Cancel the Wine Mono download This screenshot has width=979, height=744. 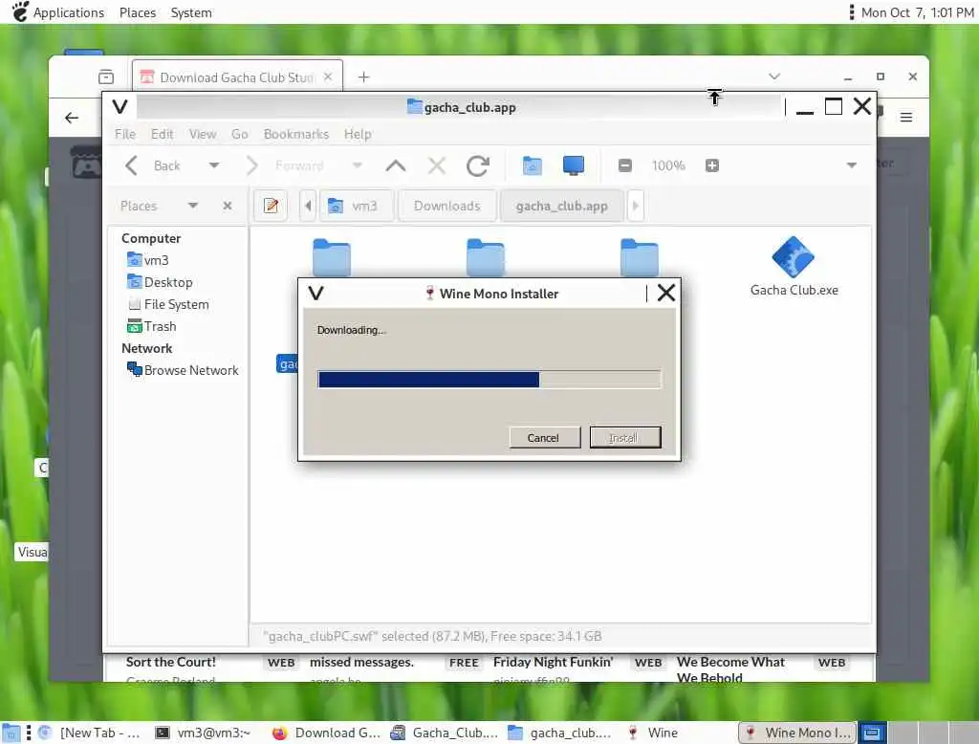[544, 437]
